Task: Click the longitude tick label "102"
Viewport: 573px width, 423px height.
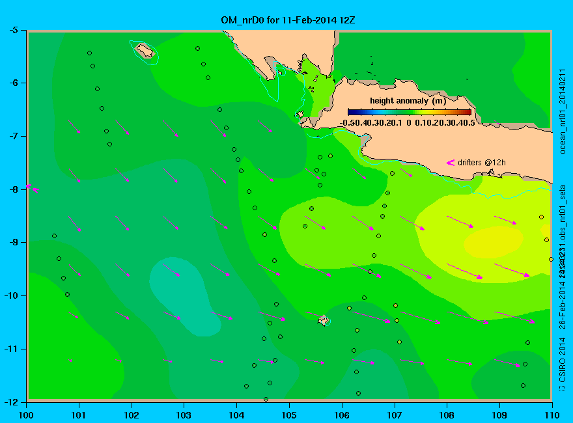Action: [x=131, y=415]
